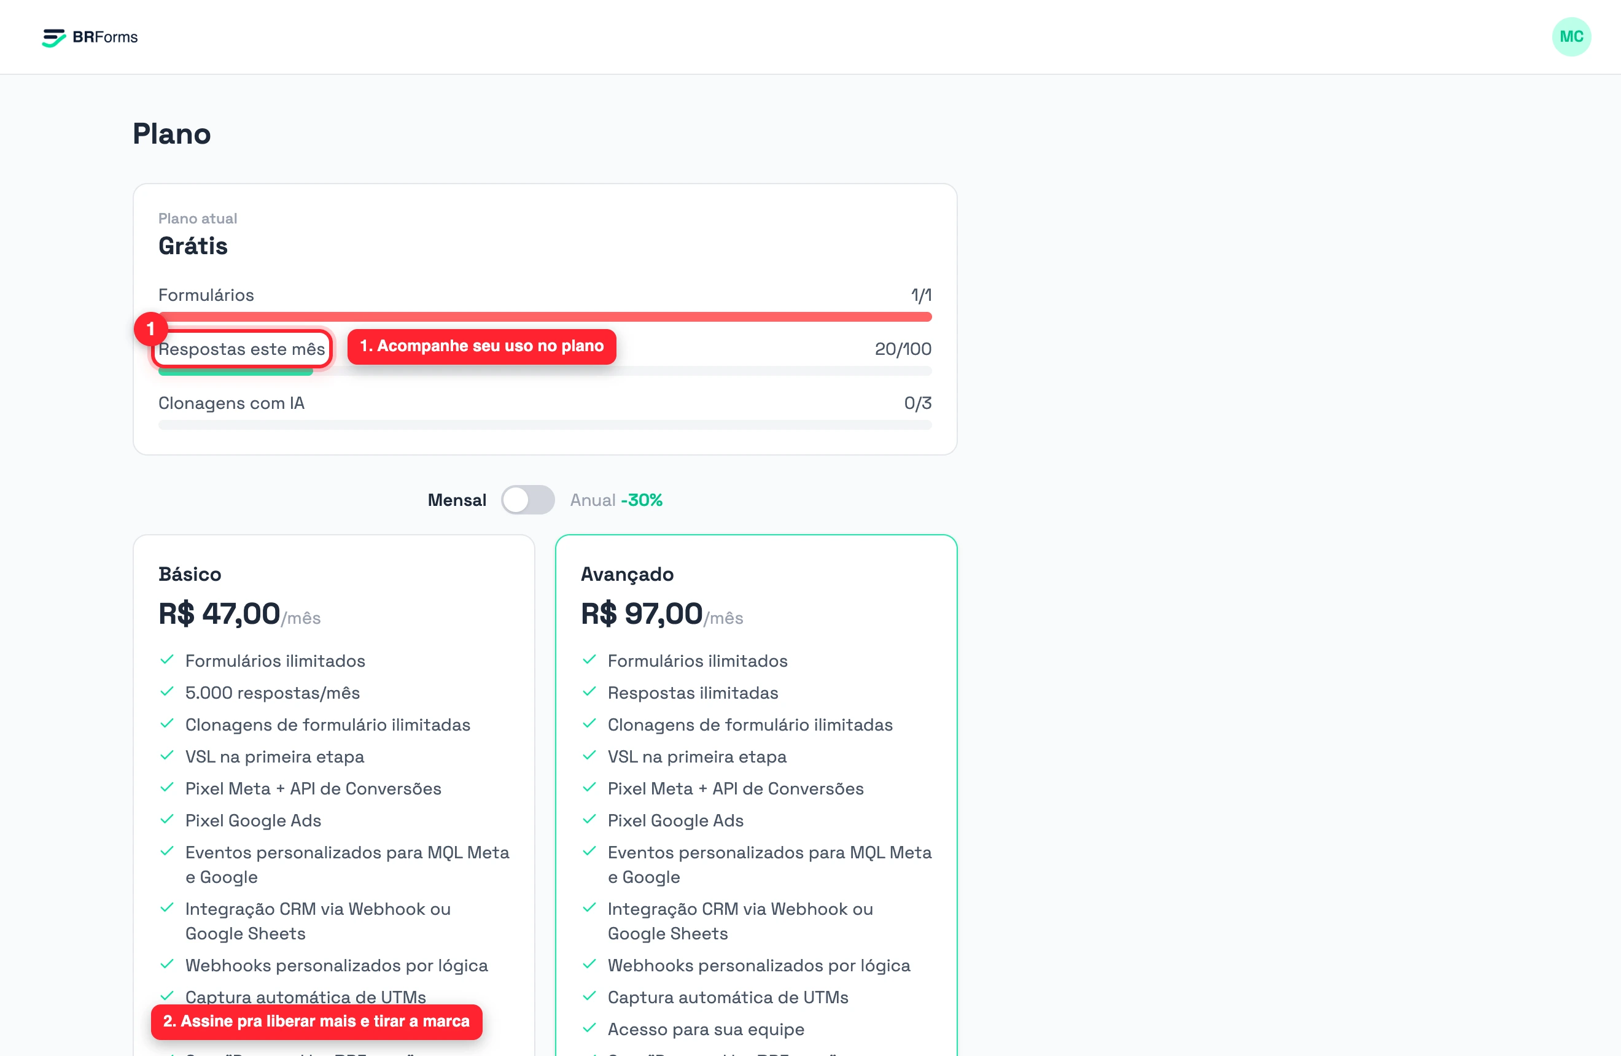This screenshot has height=1056, width=1621.
Task: Click checkmark beside Avançado Integração CRM
Action: point(589,908)
